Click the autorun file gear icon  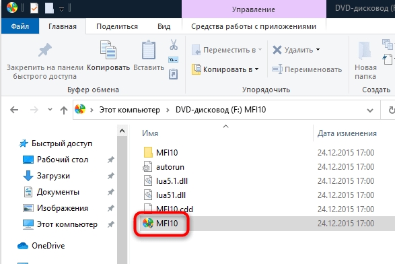[148, 166]
